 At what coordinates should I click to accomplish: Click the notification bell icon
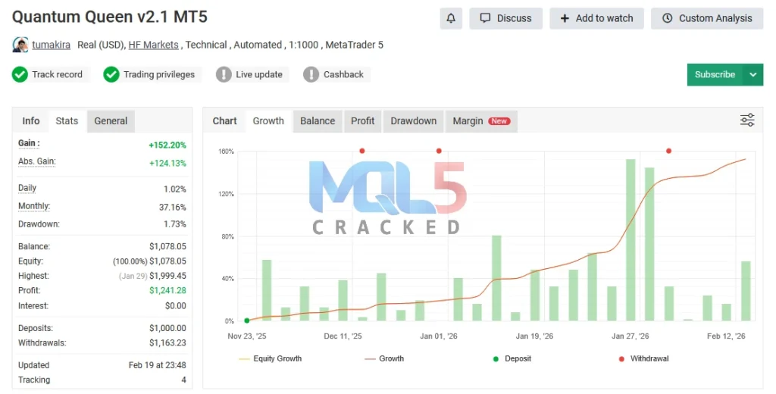pyautogui.click(x=451, y=18)
